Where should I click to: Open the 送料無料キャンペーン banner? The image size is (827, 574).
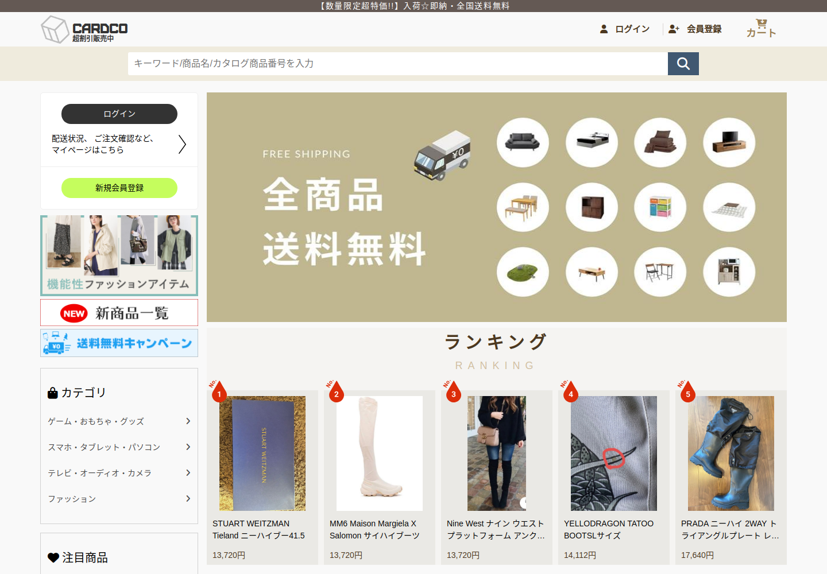(119, 343)
